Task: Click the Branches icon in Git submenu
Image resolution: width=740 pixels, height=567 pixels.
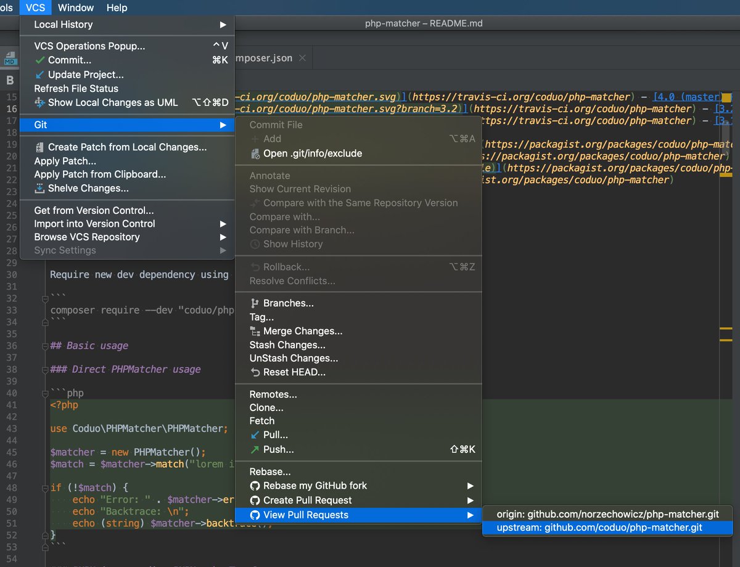Action: [255, 303]
